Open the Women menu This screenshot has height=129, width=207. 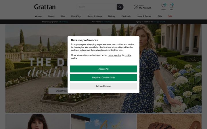click(x=39, y=16)
